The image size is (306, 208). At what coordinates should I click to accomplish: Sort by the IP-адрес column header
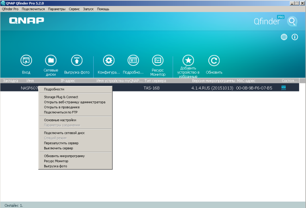[68, 81]
